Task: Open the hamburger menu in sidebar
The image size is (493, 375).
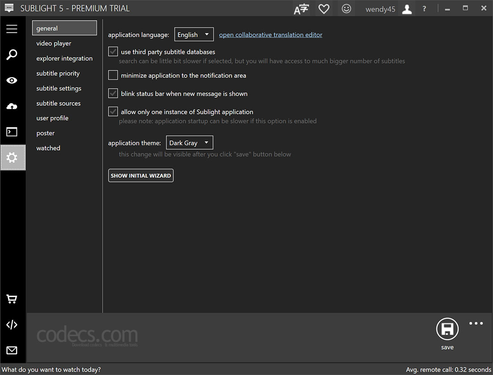Action: tap(12, 29)
